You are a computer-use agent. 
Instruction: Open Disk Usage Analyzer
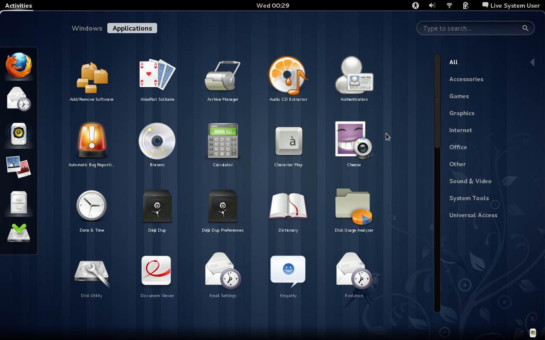pyautogui.click(x=353, y=206)
